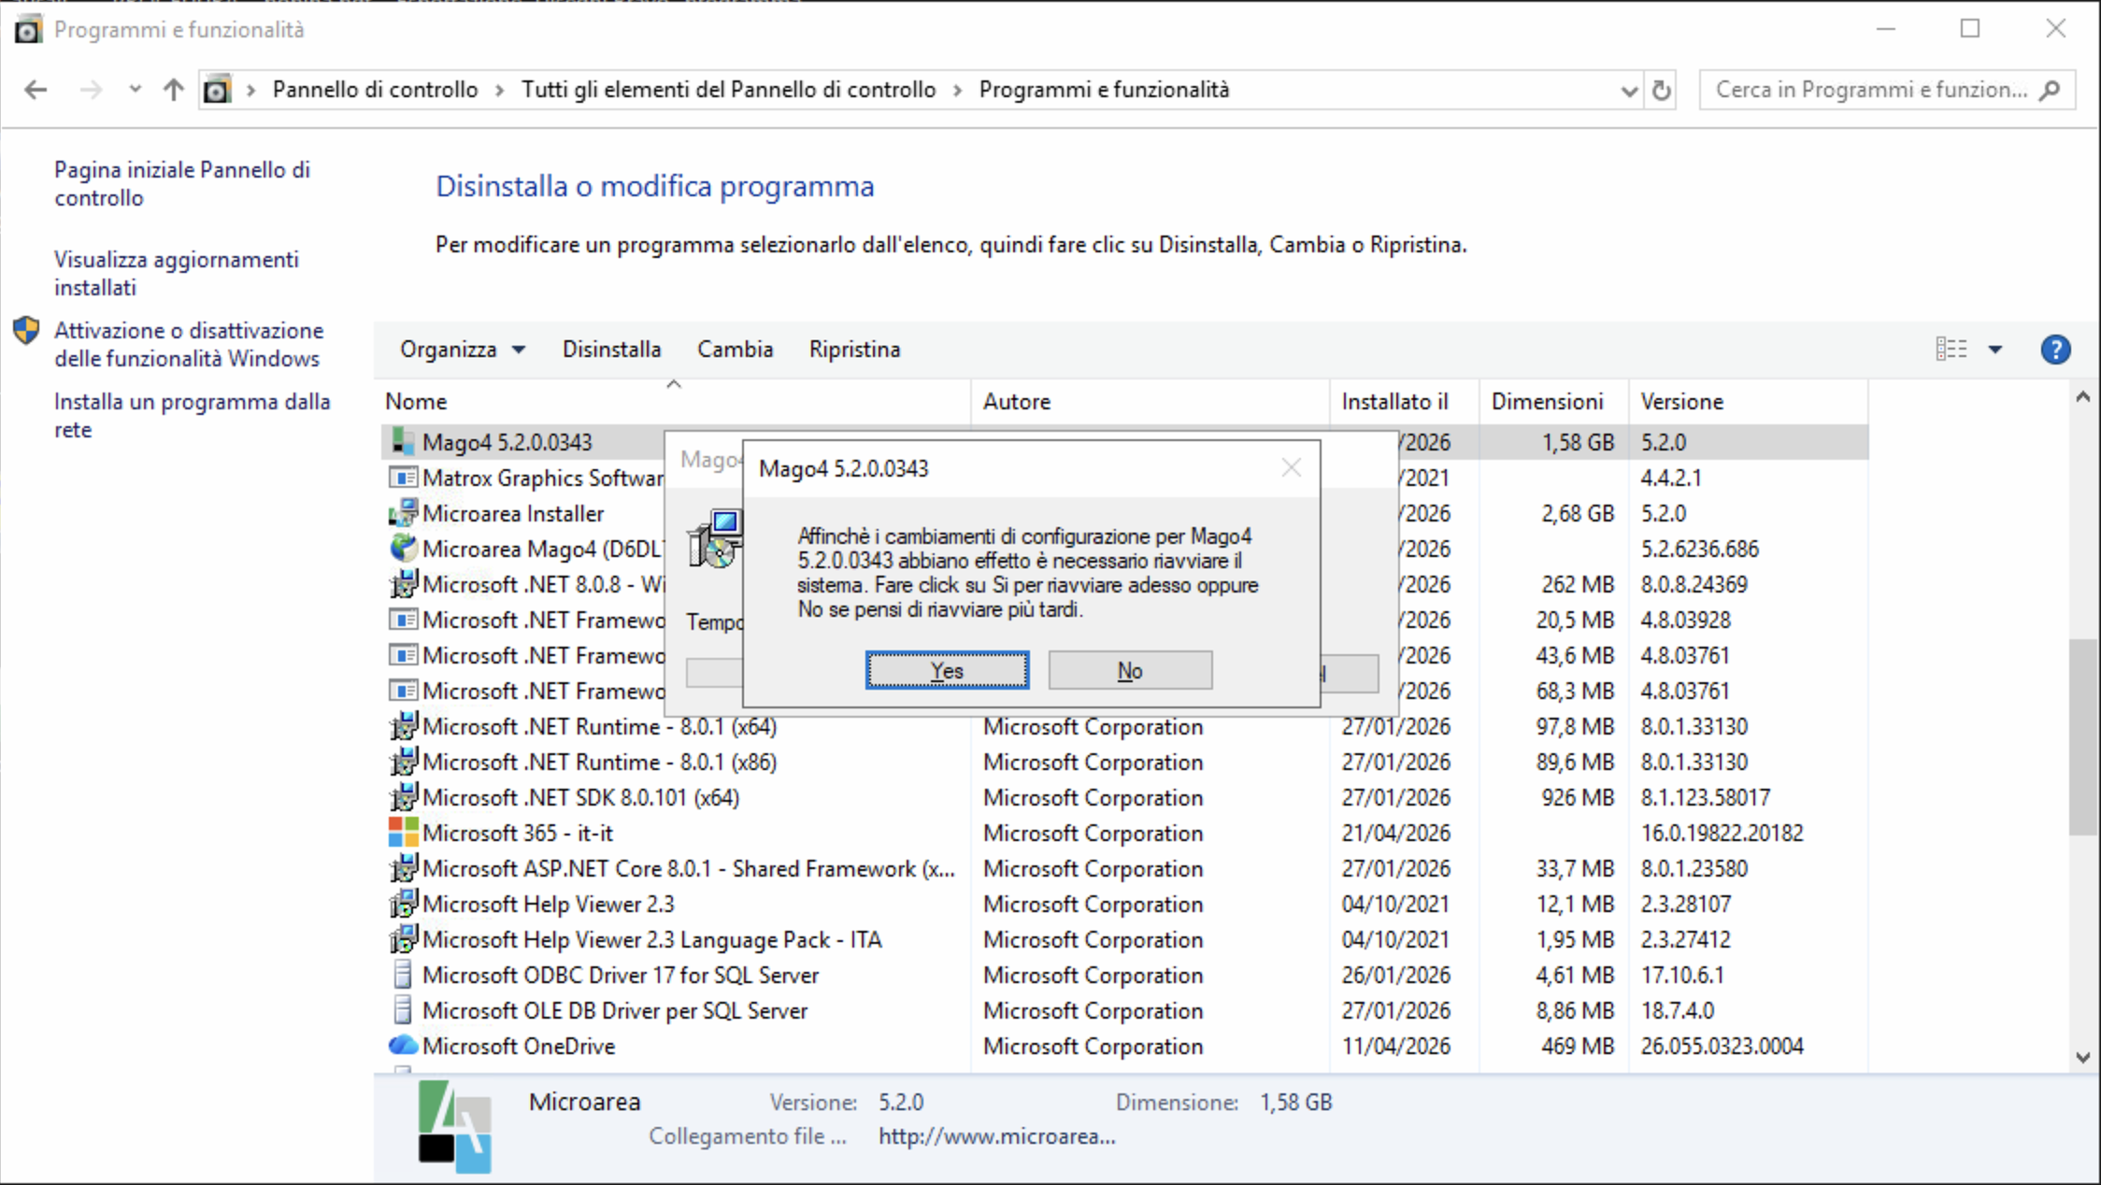Go up one folder level
The width and height of the screenshot is (2101, 1185).
pos(173,90)
